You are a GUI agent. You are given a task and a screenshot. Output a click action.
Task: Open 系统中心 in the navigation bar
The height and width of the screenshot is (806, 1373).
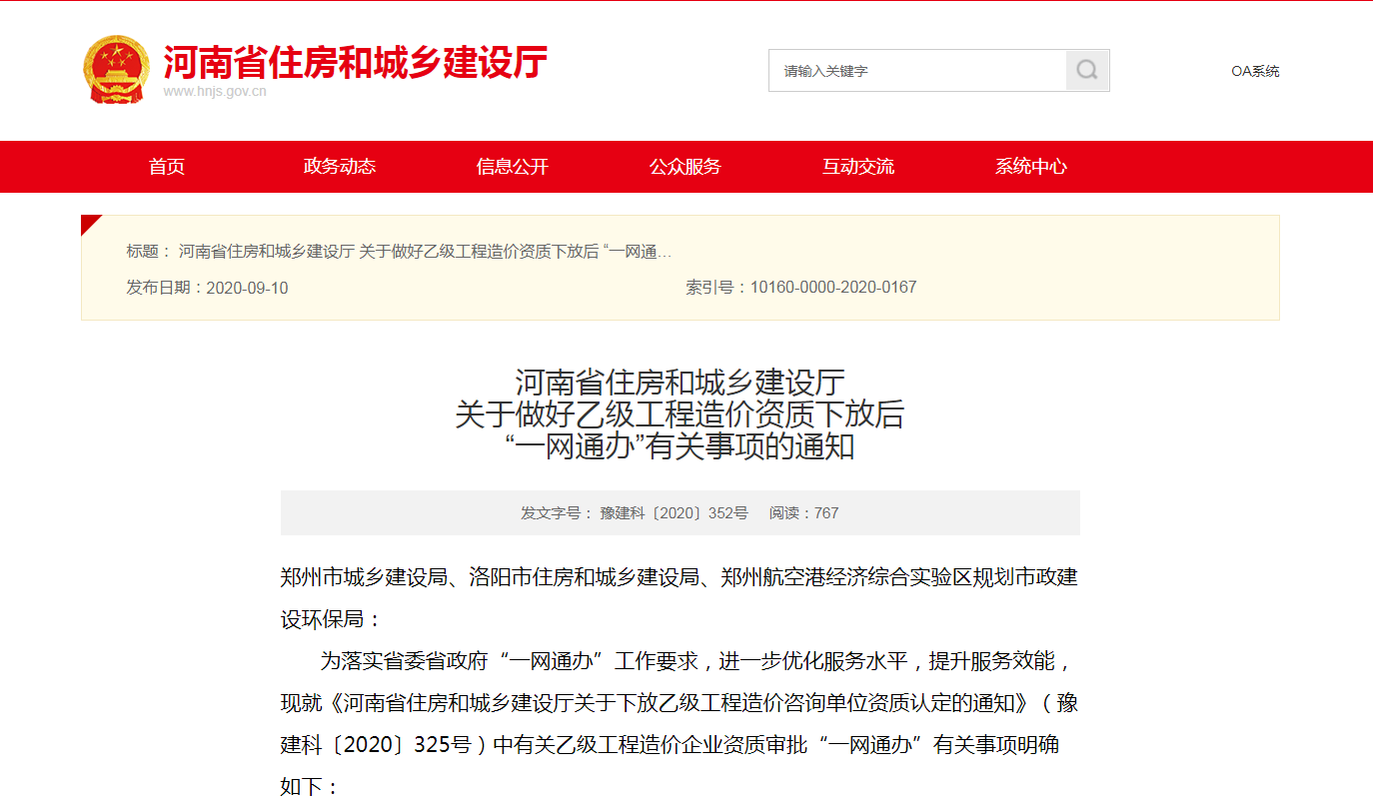coord(1031,167)
